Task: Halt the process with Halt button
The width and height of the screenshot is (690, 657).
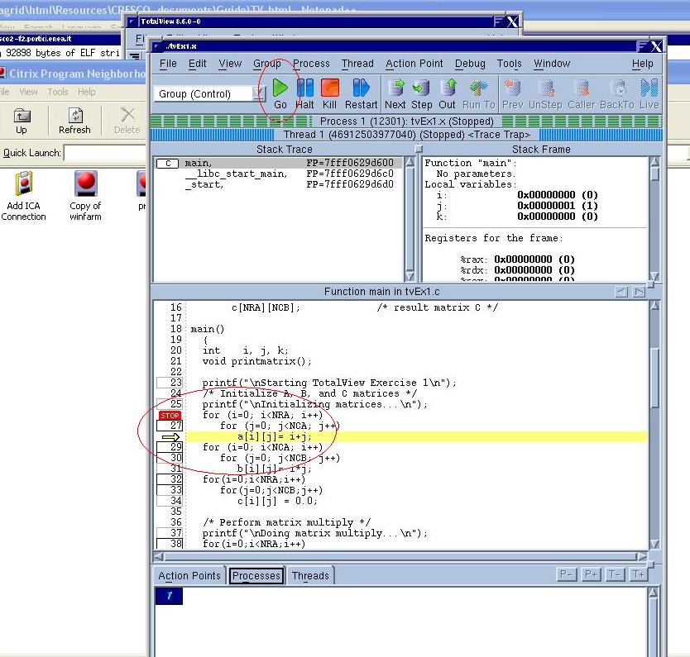Action: click(304, 93)
